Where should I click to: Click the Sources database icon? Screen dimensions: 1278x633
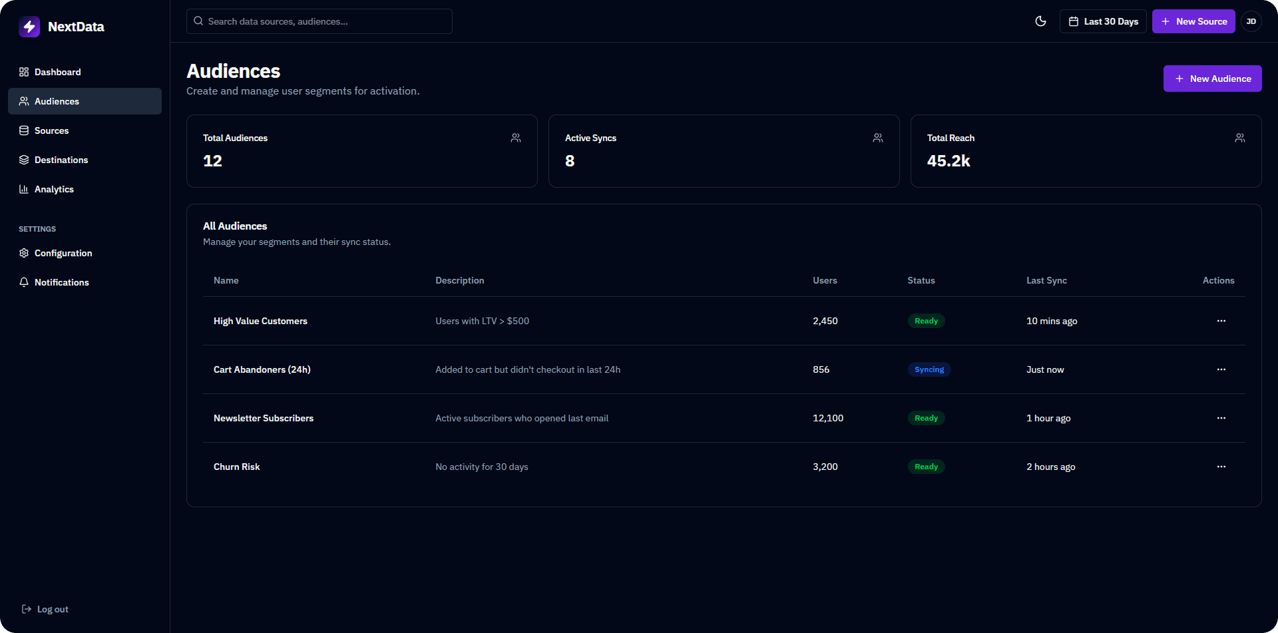(x=24, y=130)
